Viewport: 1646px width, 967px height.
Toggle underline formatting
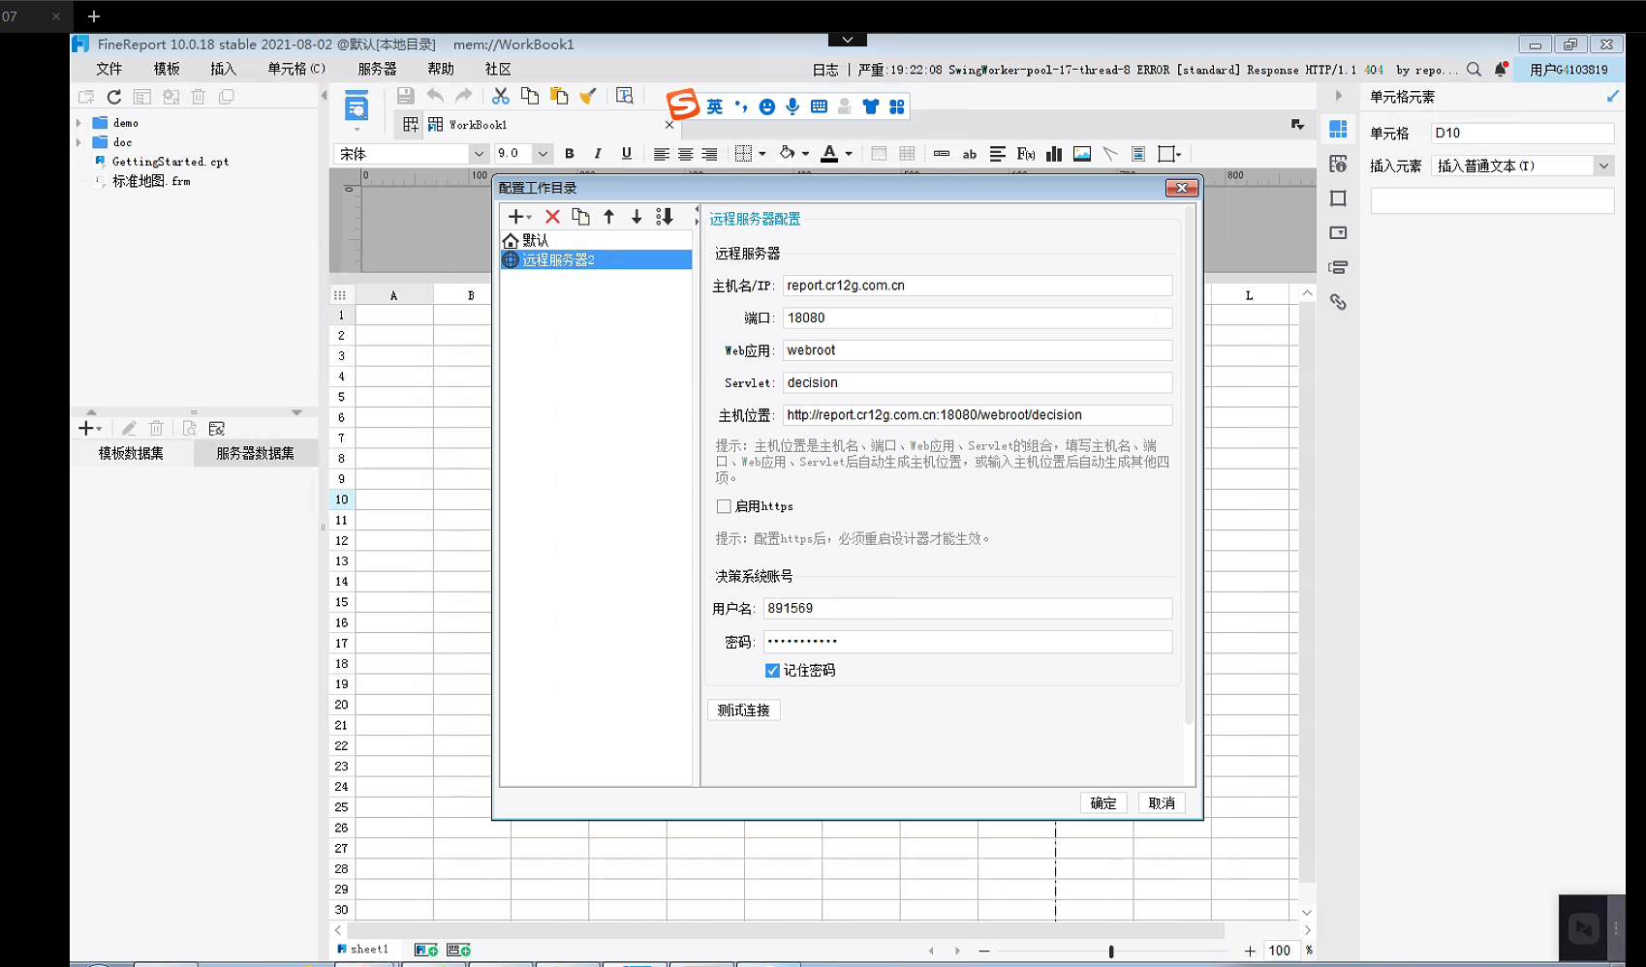627,154
